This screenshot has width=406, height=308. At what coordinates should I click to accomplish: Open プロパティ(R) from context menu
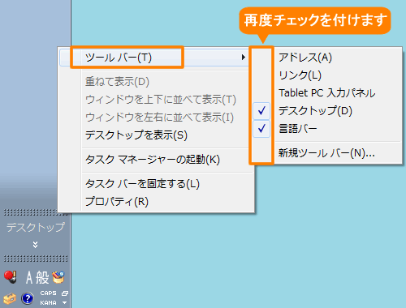coord(117,202)
